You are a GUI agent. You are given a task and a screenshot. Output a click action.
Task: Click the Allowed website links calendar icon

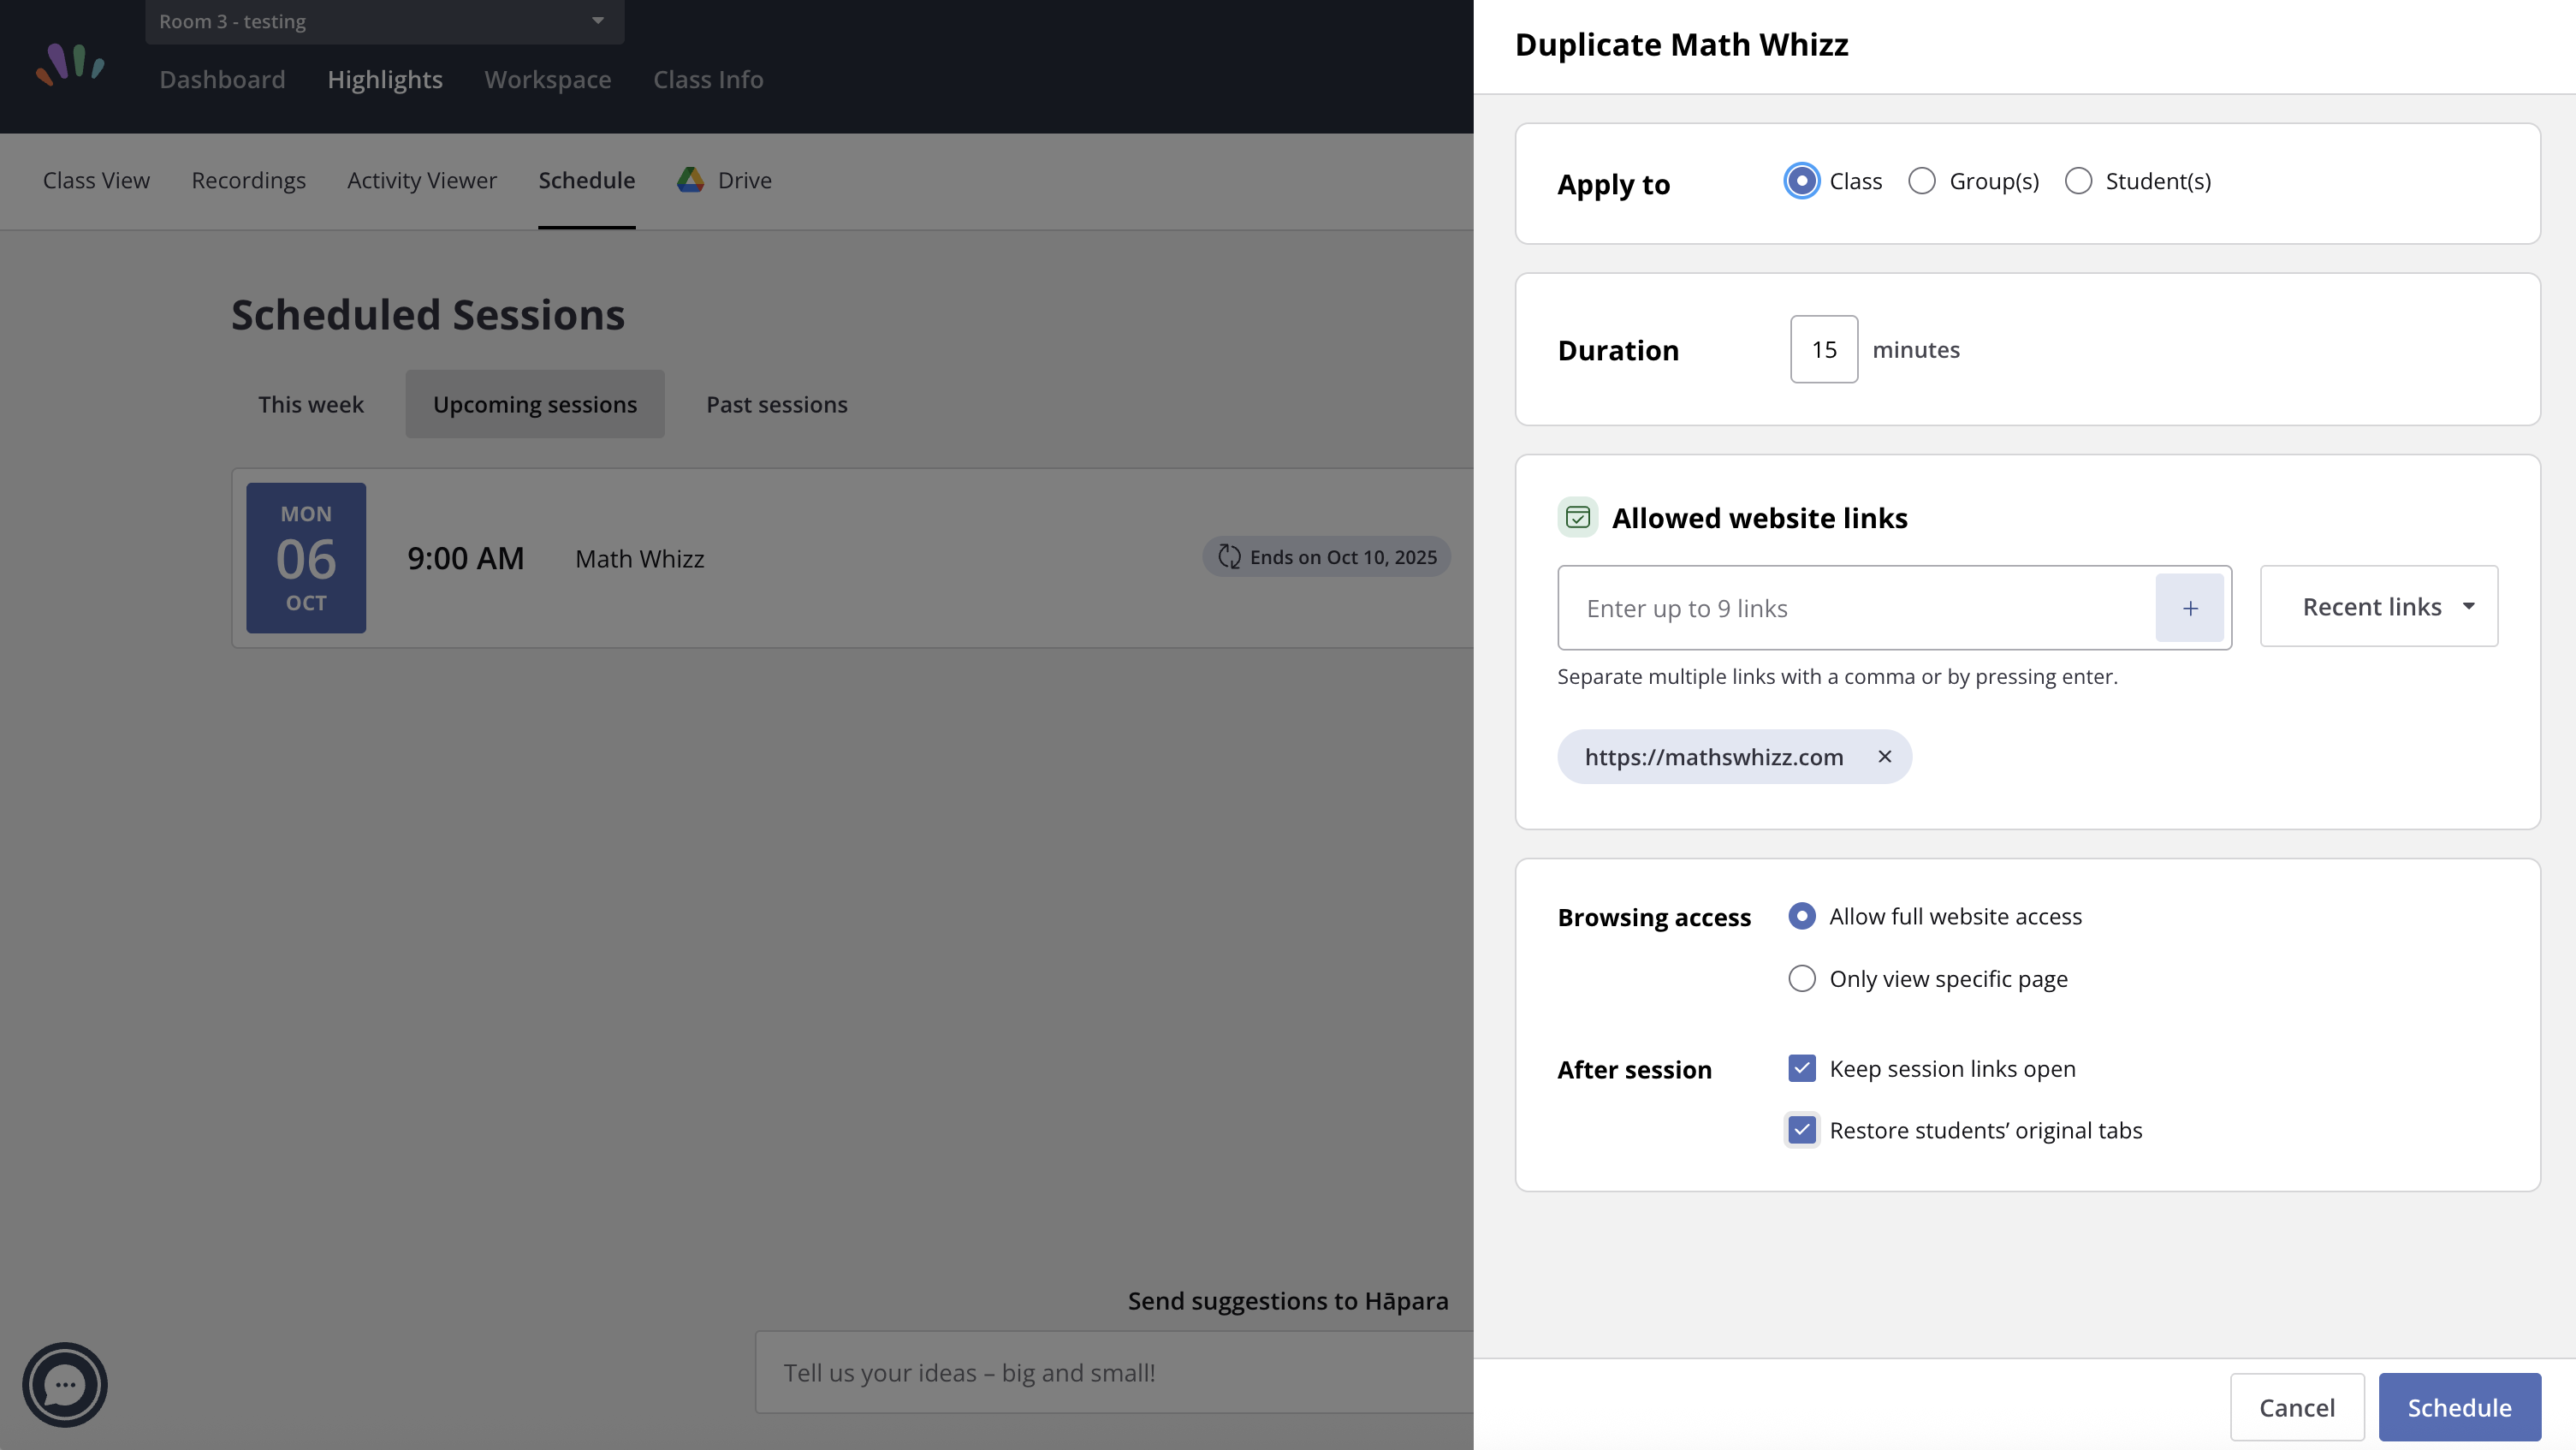tap(1578, 518)
